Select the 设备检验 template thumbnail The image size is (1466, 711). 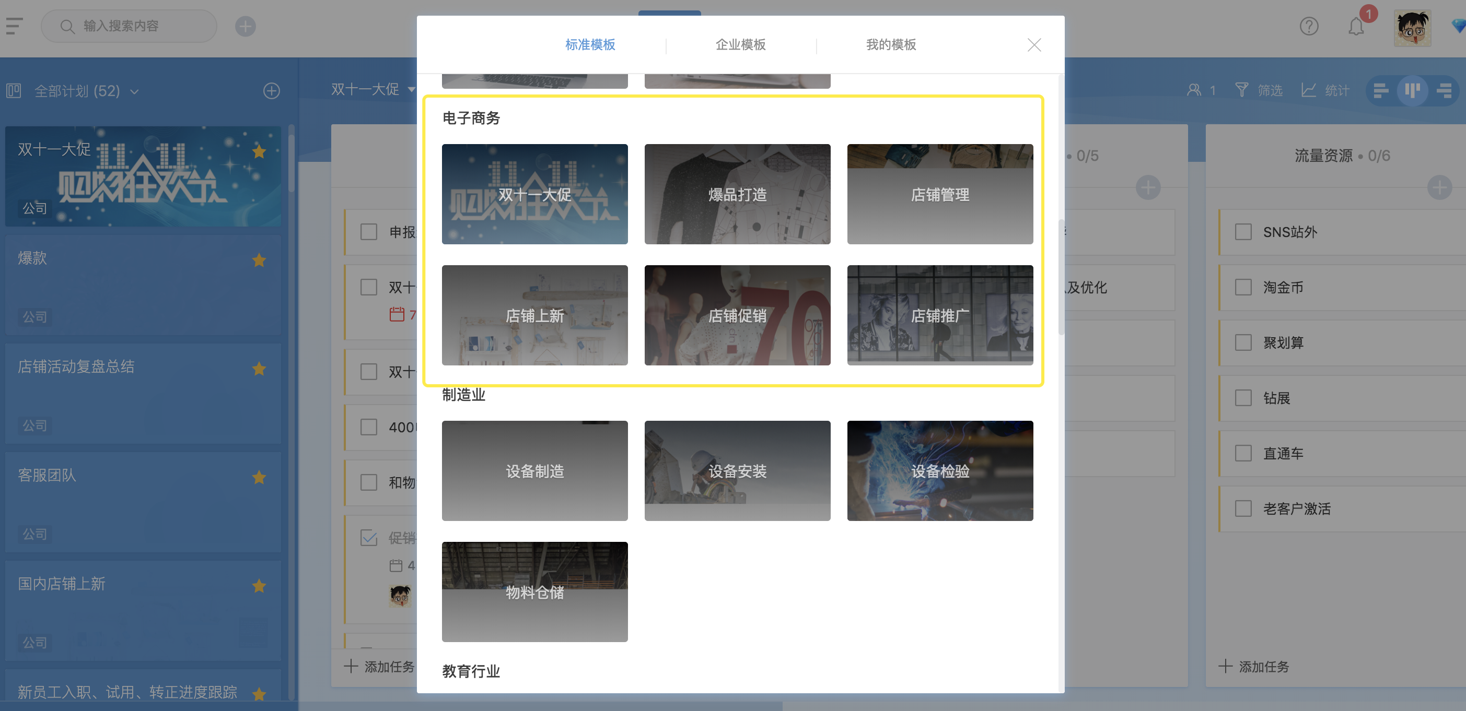point(939,470)
